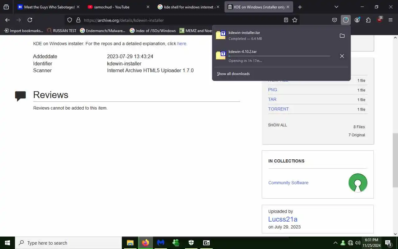The width and height of the screenshot is (398, 249).
Task: Save page to Pocket
Action: 335,20
